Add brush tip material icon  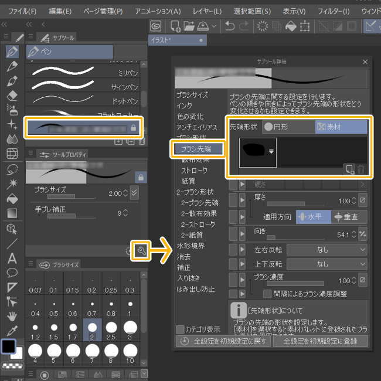(349, 169)
